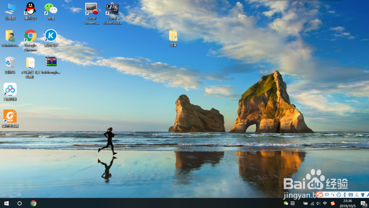Click the Sogou logo on the floating input bar
This screenshot has width=369, height=208.
tap(320, 194)
